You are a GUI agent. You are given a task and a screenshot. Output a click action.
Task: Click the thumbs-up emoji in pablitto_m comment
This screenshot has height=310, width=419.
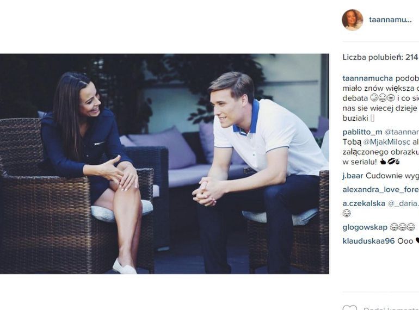(x=383, y=162)
